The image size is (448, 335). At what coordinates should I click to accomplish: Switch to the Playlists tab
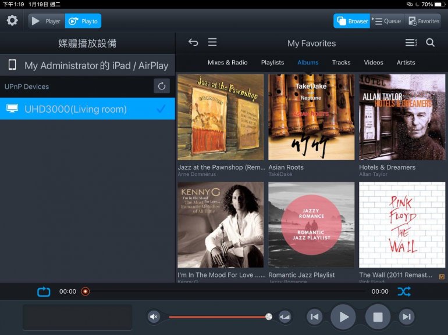(272, 62)
